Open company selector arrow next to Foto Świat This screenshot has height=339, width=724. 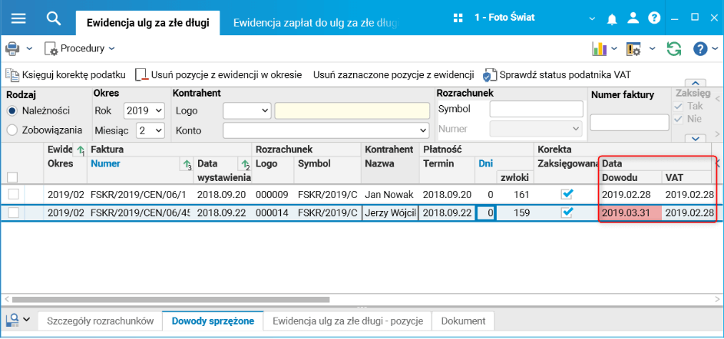(x=593, y=18)
